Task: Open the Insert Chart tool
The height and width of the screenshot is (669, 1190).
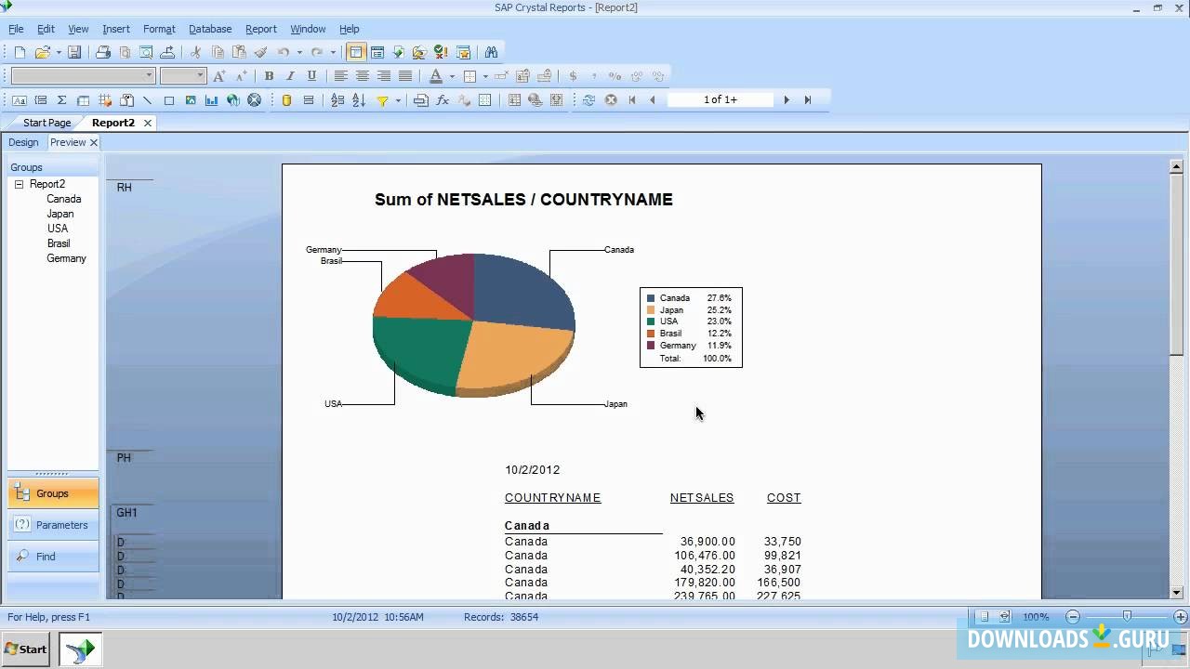Action: (211, 99)
